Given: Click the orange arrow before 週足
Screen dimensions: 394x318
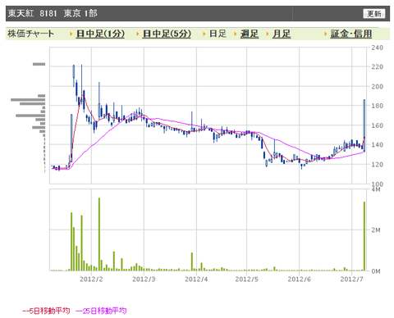Looking at the screenshot, I should (236, 34).
